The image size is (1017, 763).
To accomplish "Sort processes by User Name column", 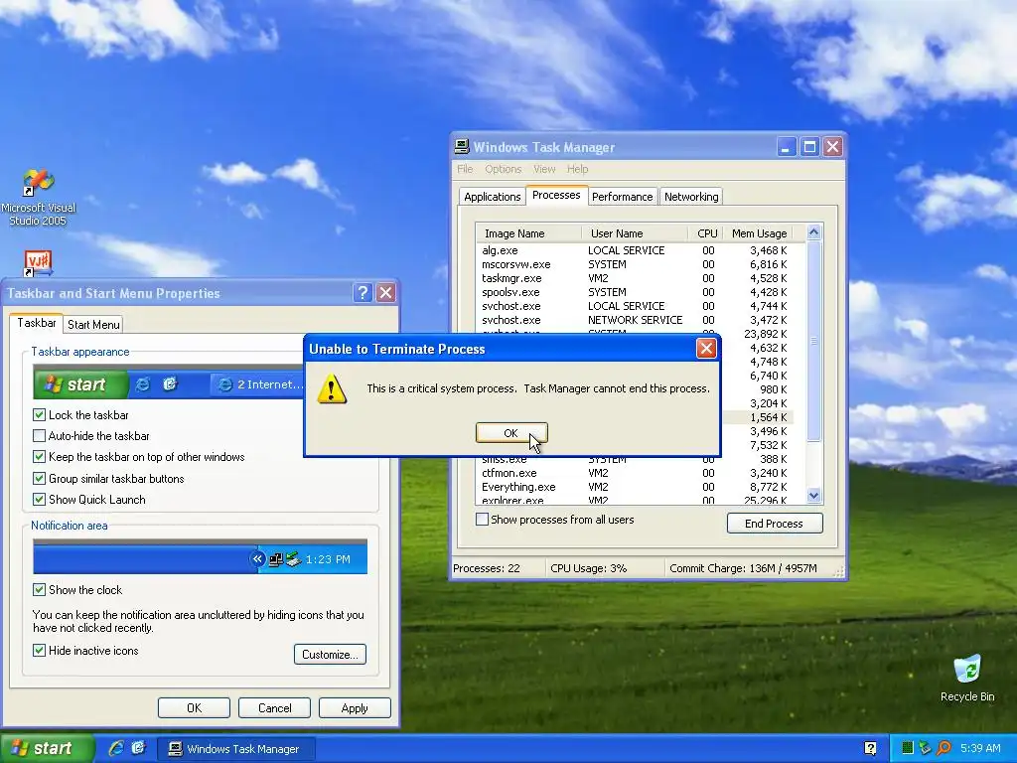I will (635, 232).
